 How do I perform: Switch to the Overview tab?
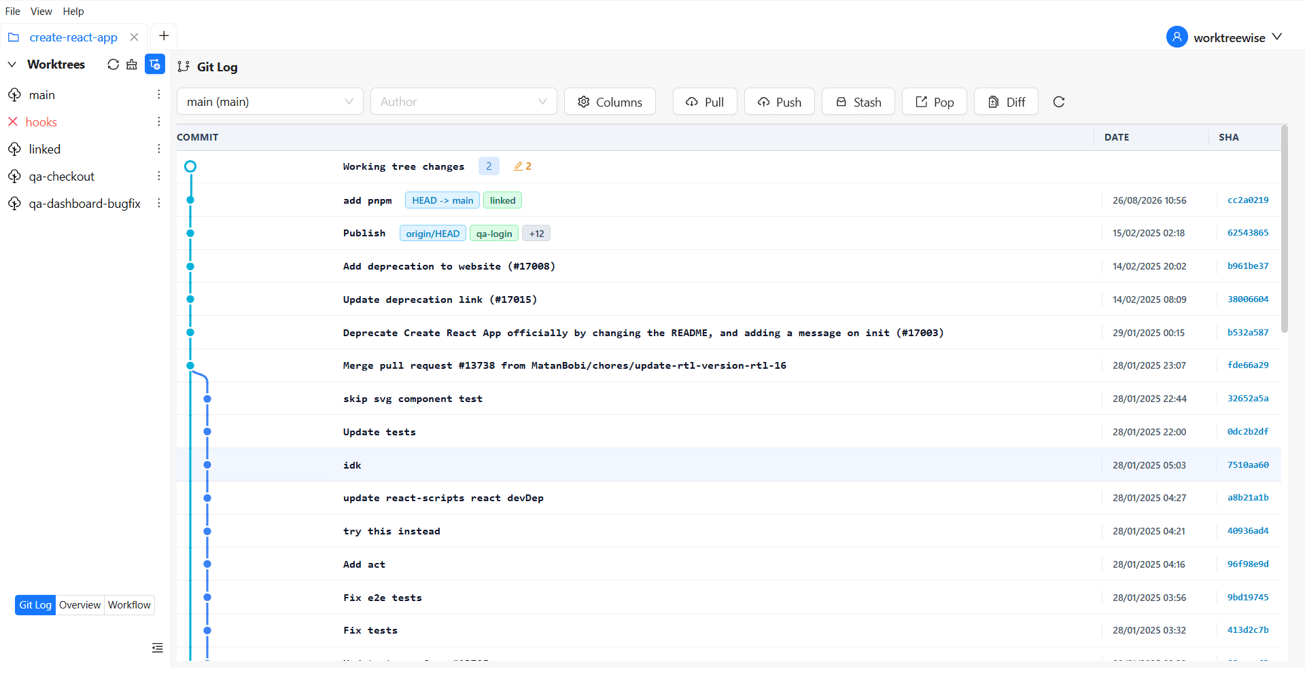point(80,605)
